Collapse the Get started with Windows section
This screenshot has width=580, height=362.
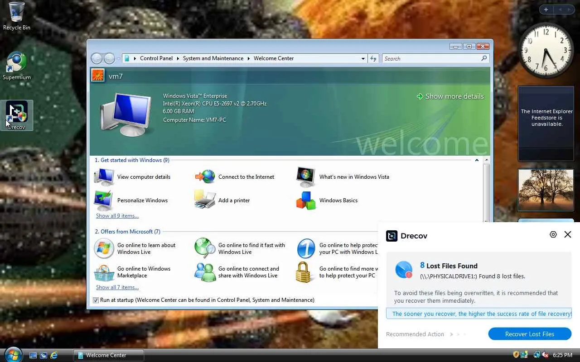477,160
